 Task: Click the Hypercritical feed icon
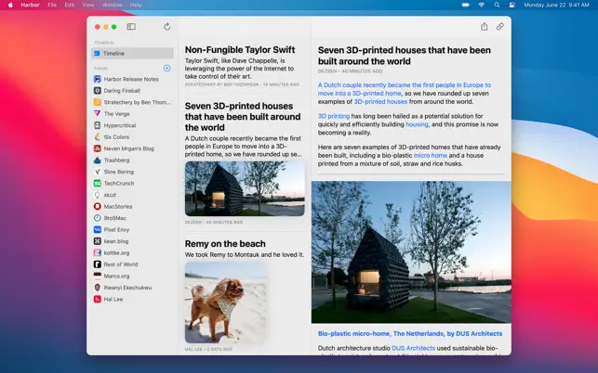tap(98, 125)
